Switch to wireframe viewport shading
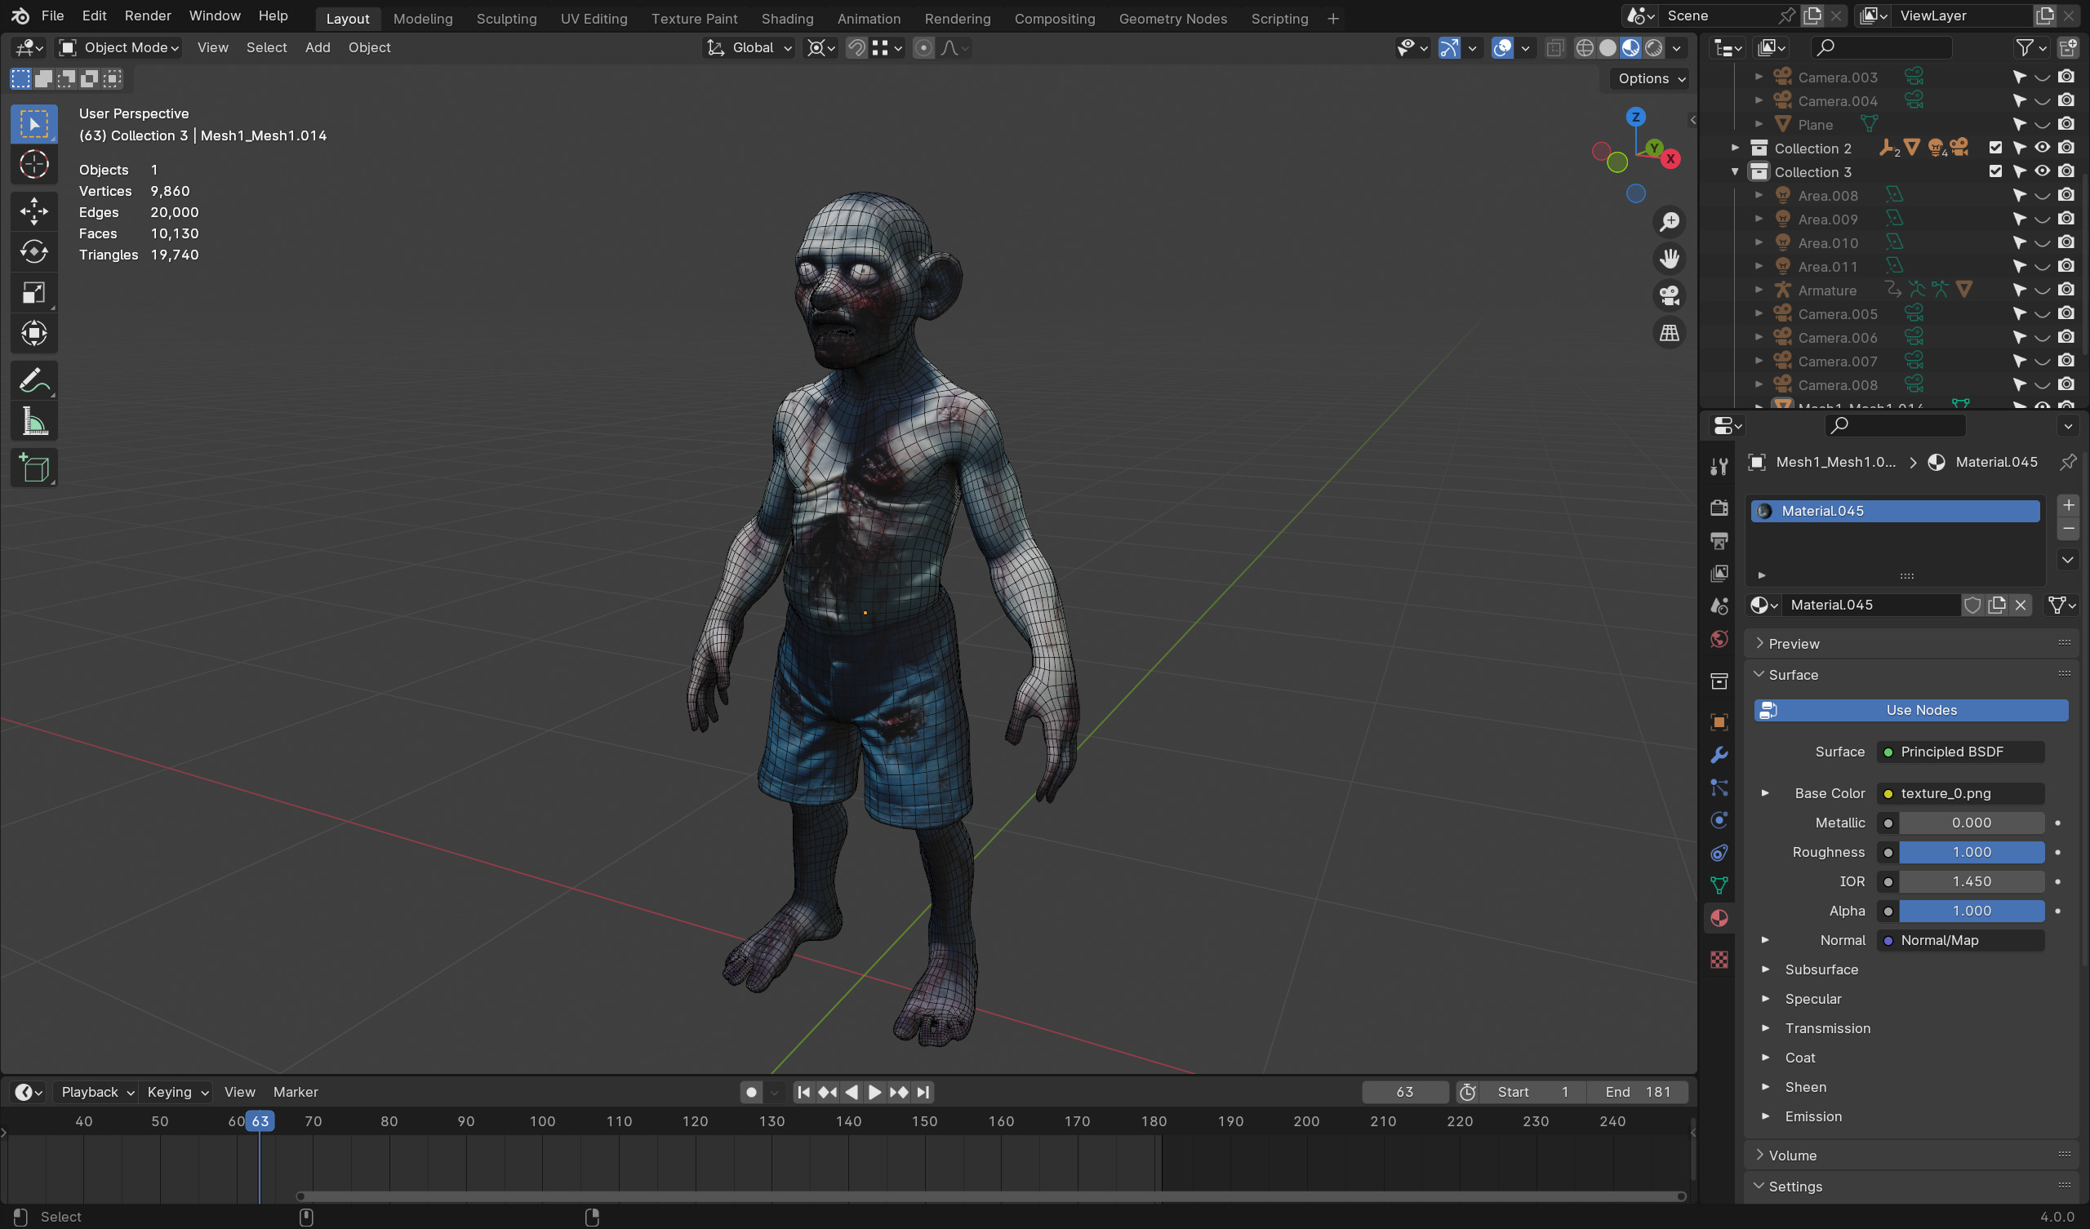 pos(1584,48)
